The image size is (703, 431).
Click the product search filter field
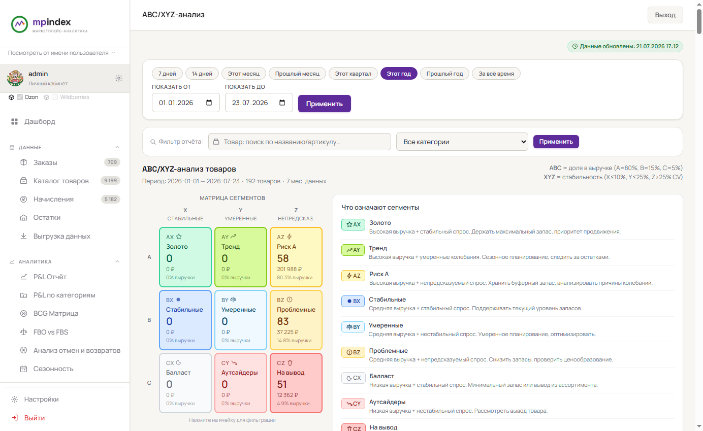coord(300,142)
